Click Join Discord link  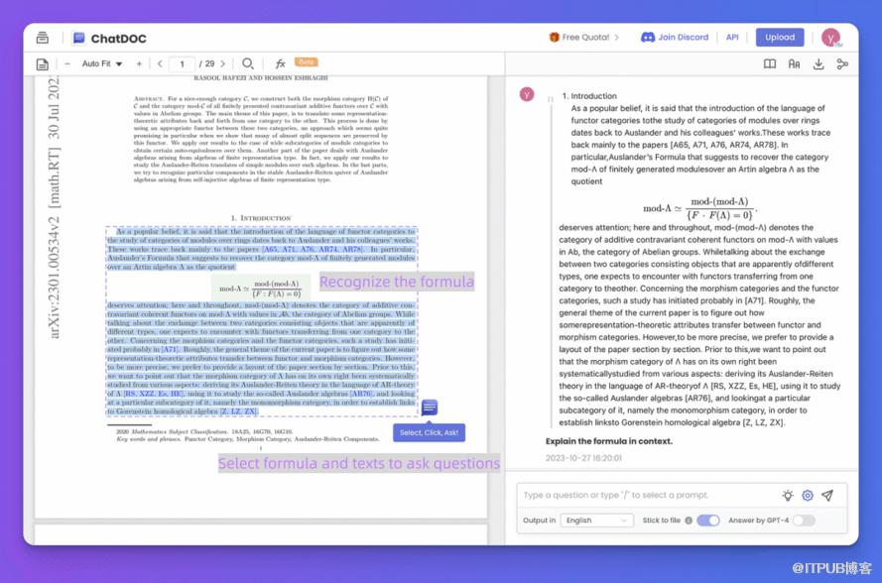[675, 37]
